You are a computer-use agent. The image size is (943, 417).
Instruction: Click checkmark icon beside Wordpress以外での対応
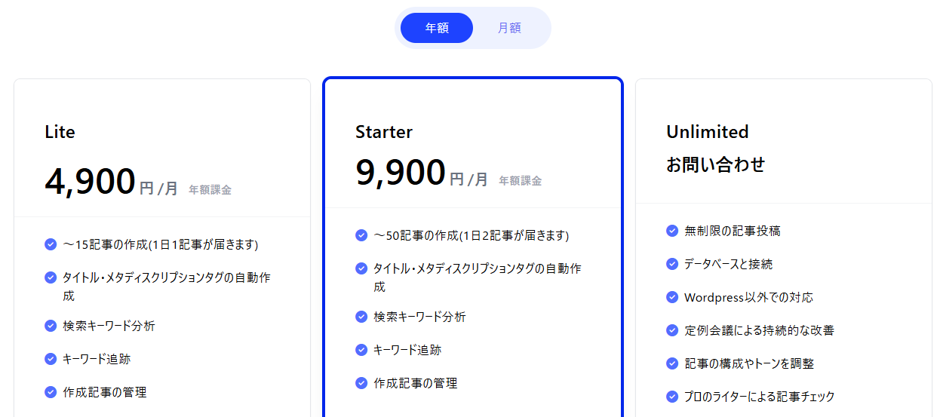[672, 297]
